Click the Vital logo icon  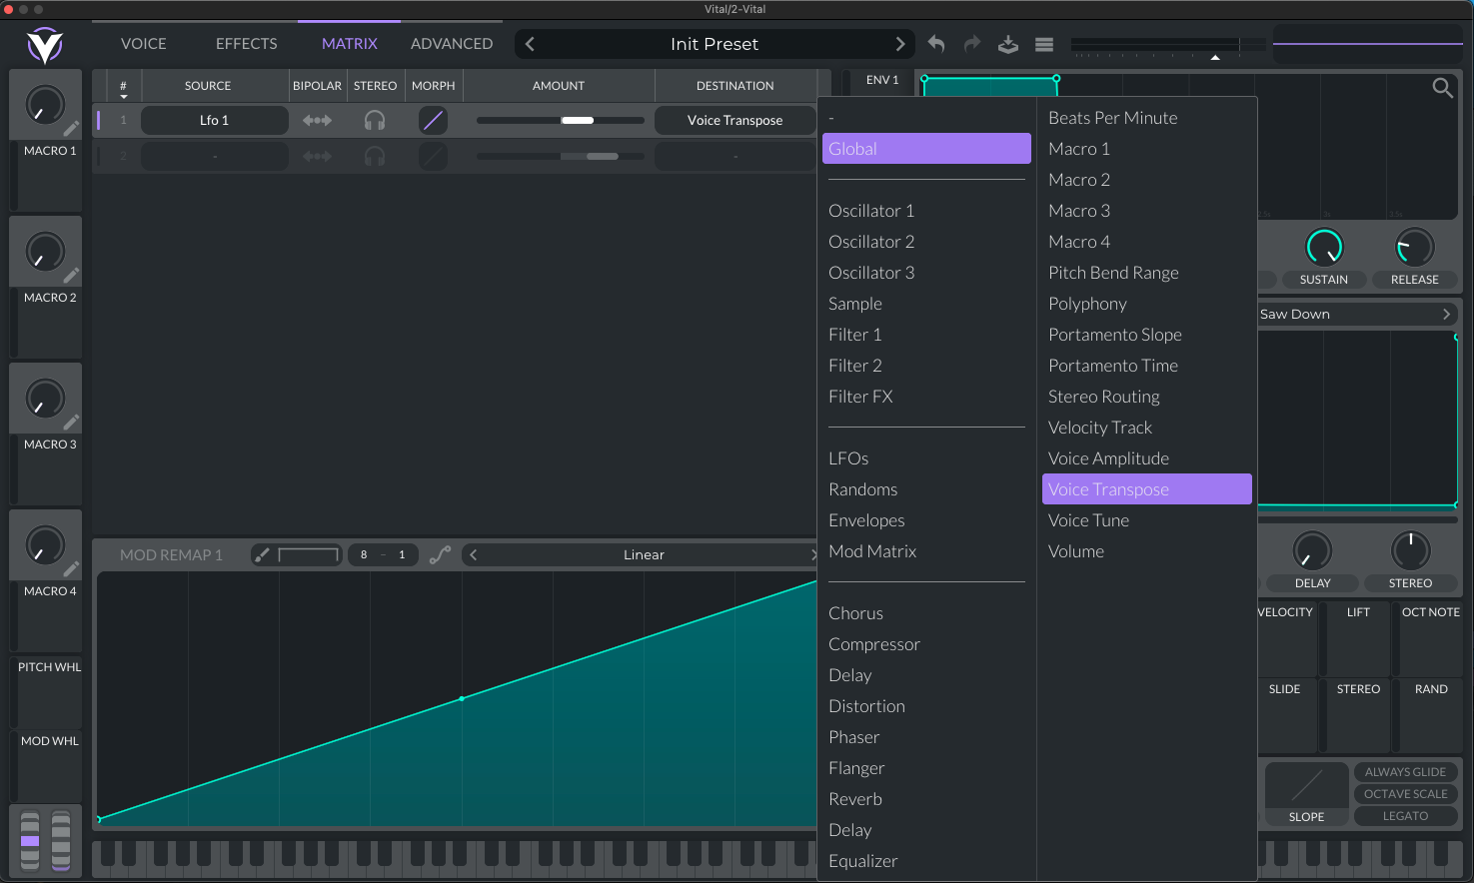point(45,45)
